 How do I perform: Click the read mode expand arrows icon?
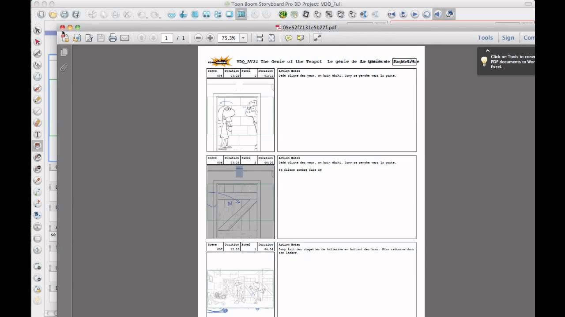coord(317,38)
